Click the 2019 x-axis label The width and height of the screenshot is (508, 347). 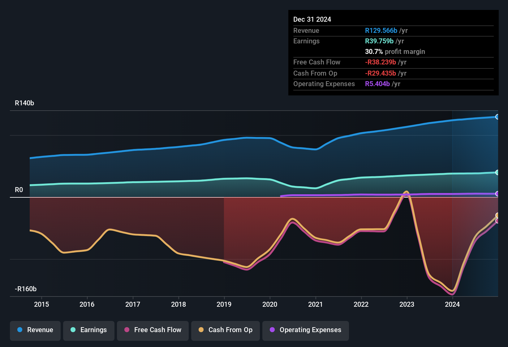[224, 304]
